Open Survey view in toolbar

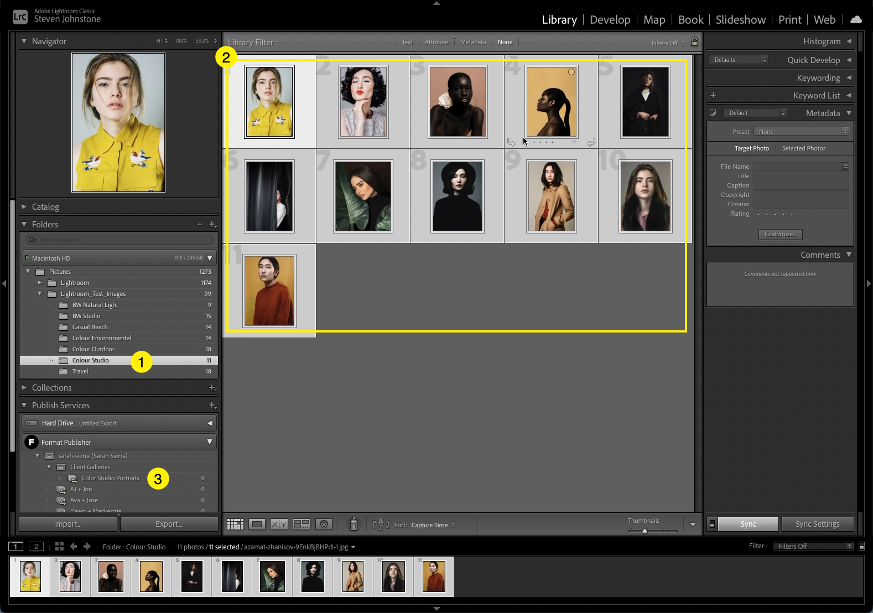[x=302, y=524]
